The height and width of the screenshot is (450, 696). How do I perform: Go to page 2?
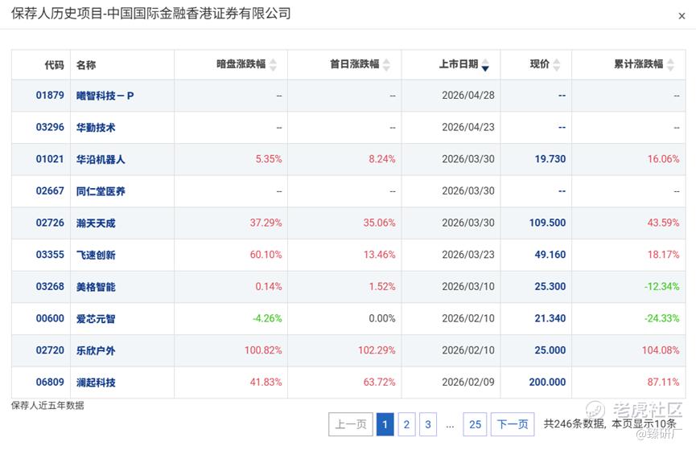[x=406, y=424]
